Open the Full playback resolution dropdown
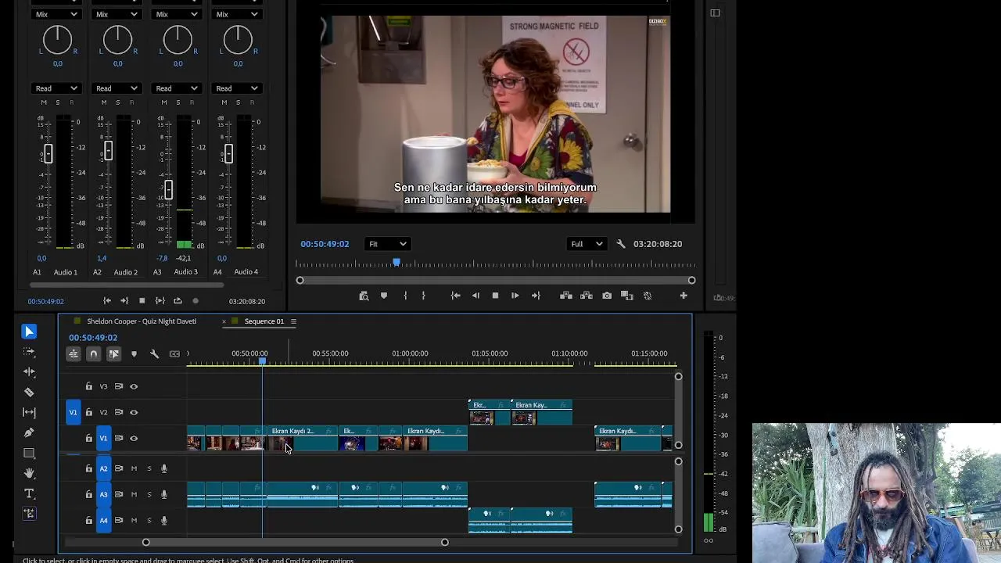Screen dimensions: 1001x563 pyautogui.click(x=586, y=244)
